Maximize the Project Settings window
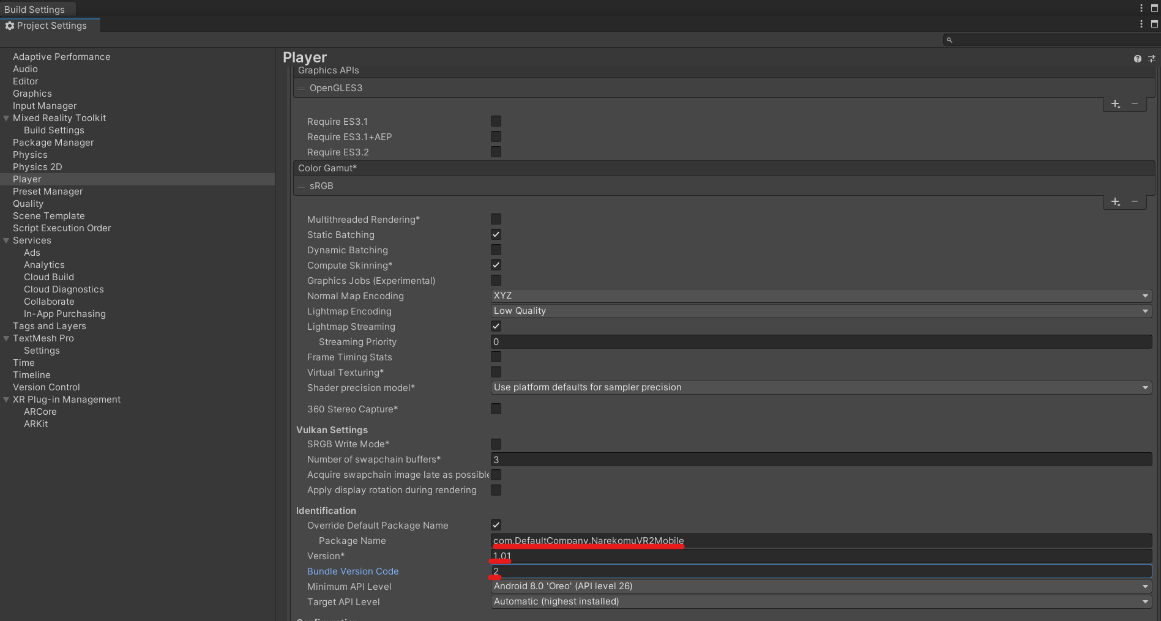Viewport: 1161px width, 621px height. click(1154, 24)
